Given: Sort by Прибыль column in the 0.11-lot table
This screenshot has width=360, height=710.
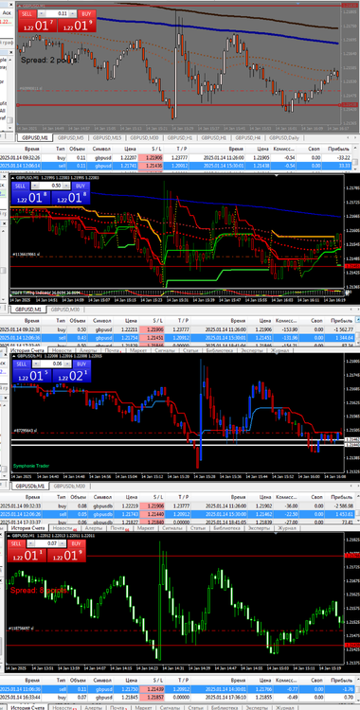Looking at the screenshot, I should [x=339, y=149].
